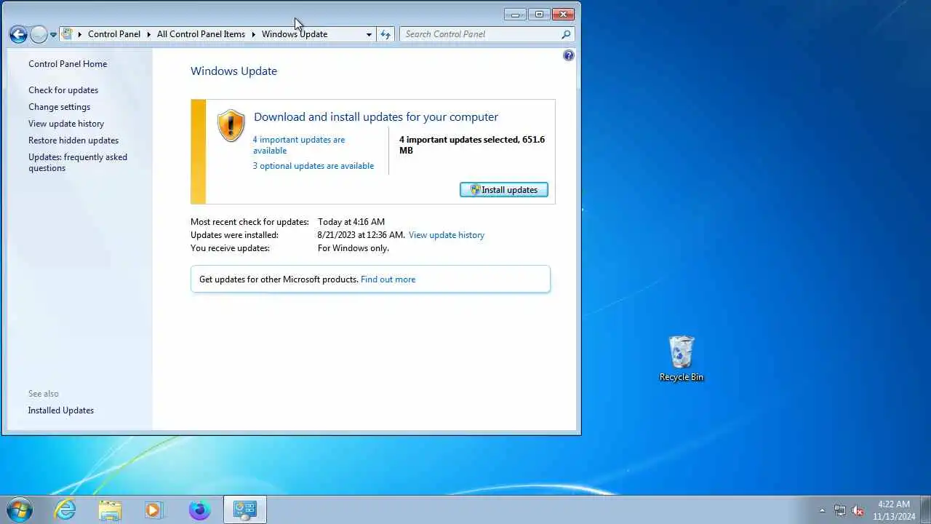Maximize the Windows Update window

click(x=539, y=14)
